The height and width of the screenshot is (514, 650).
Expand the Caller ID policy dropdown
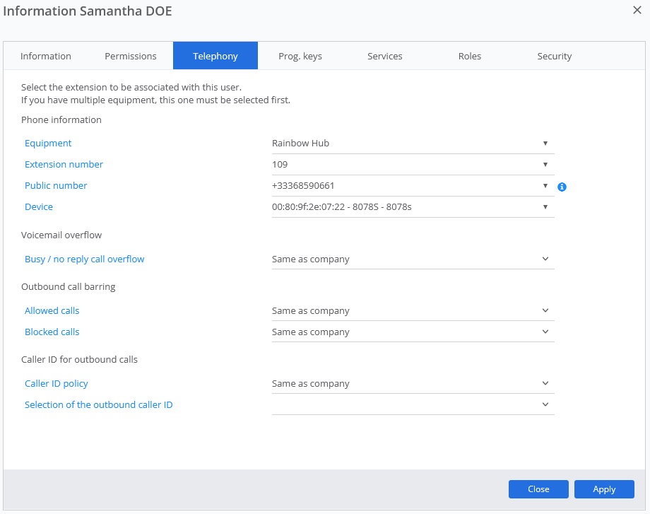[x=413, y=383]
